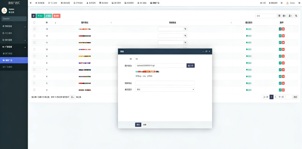Sort by the 图片路径 column header arrows
This screenshot has height=149, width=302.
[x=111, y=23]
